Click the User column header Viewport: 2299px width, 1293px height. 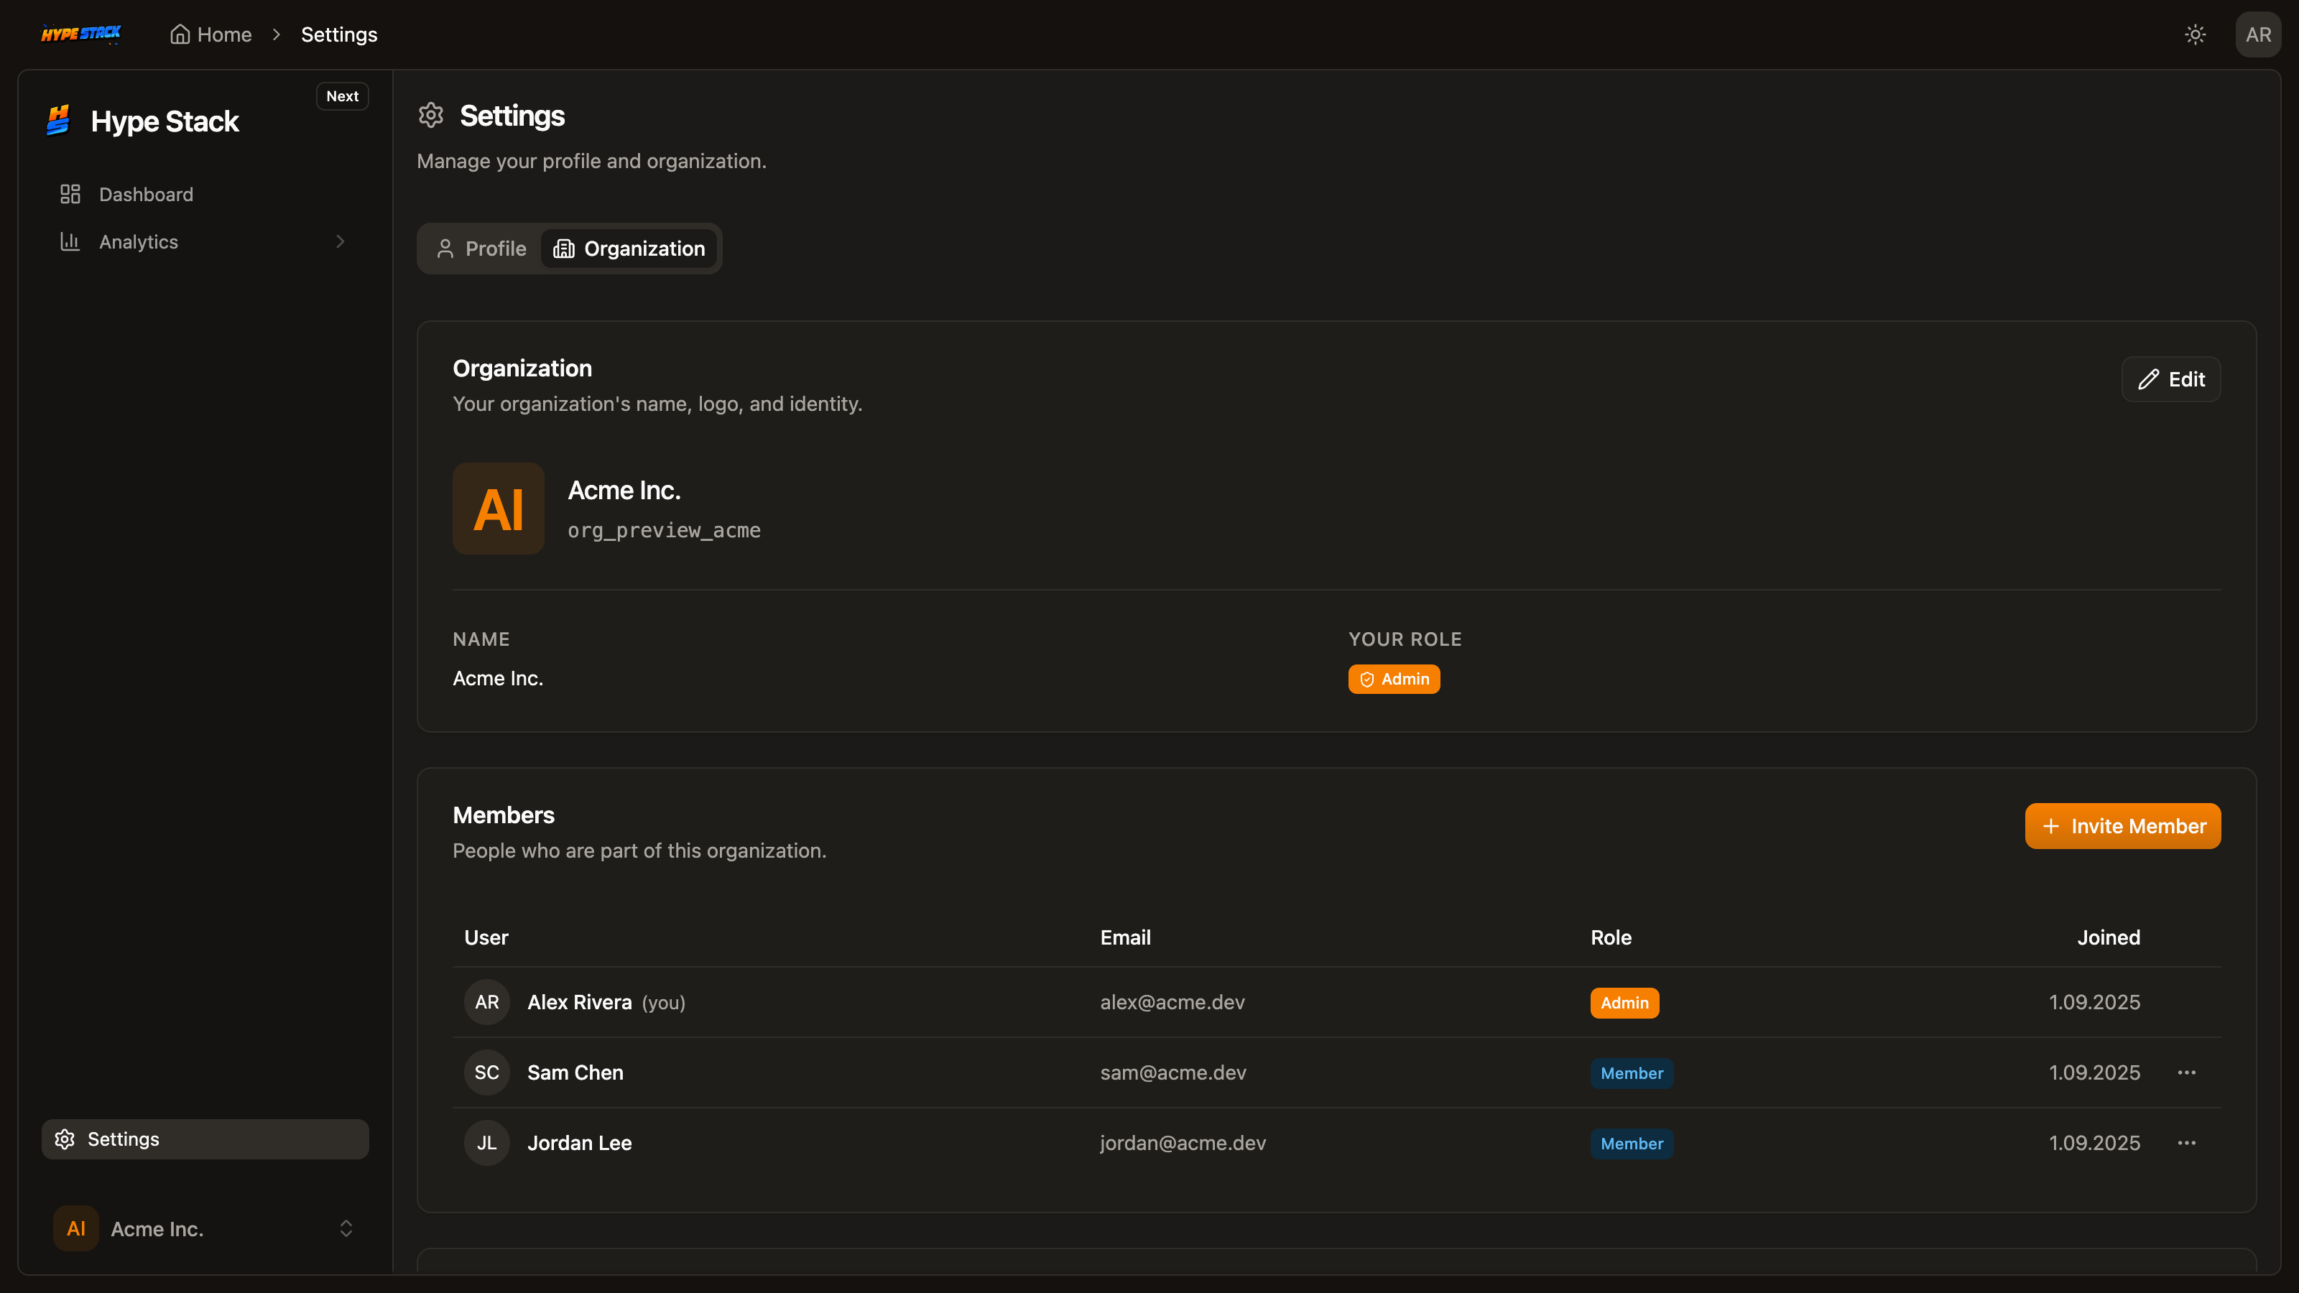[x=486, y=937]
